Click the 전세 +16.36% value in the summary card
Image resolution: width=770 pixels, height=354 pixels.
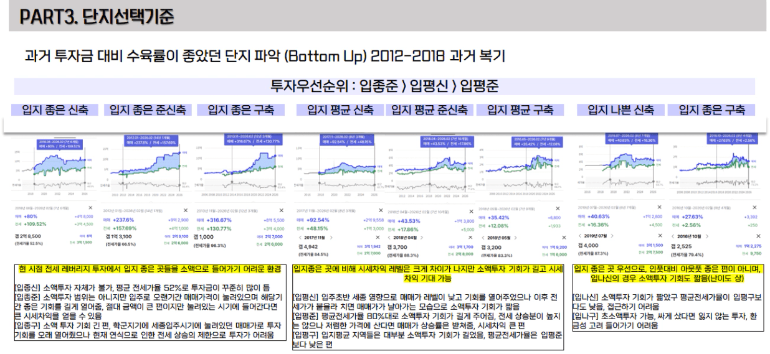click(x=598, y=225)
